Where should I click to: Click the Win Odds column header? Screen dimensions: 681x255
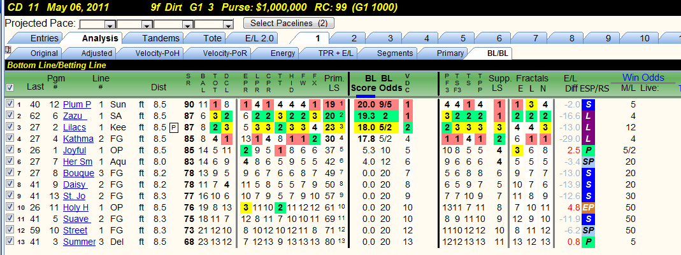pos(643,78)
